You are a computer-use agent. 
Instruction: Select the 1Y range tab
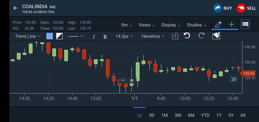(x=219, y=115)
